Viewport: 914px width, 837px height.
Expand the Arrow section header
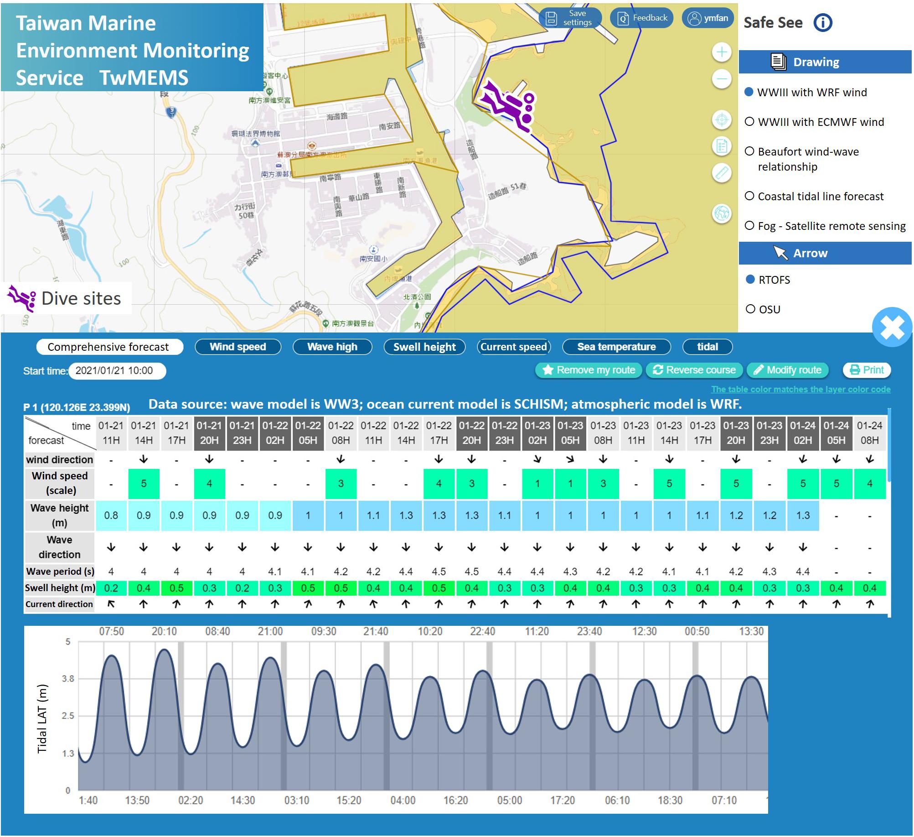click(x=825, y=253)
